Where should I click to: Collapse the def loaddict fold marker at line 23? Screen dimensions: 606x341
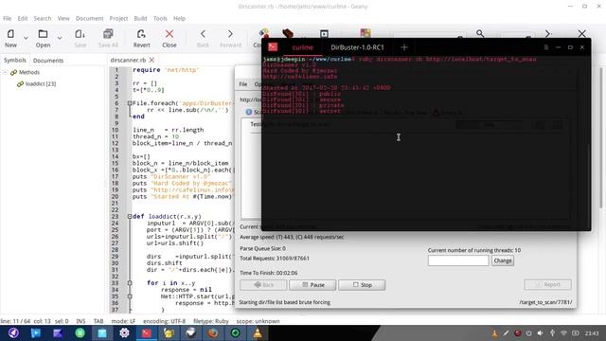(130, 217)
